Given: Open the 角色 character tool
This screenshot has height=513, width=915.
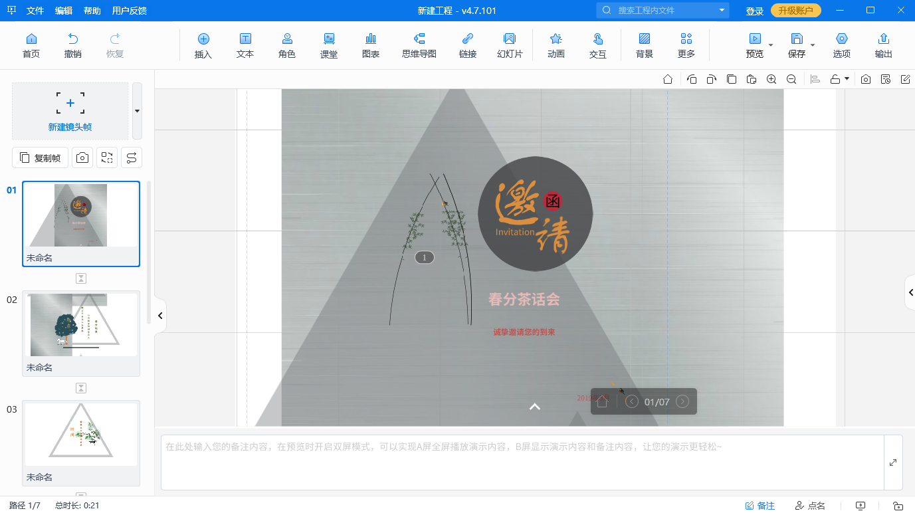Looking at the screenshot, I should [x=287, y=45].
